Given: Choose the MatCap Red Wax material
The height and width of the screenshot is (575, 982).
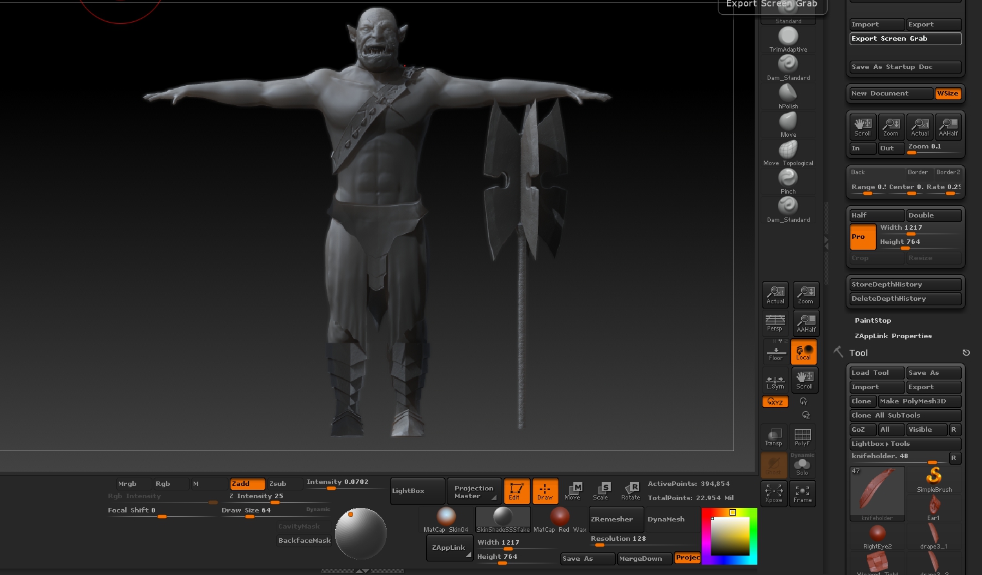Looking at the screenshot, I should (x=560, y=520).
